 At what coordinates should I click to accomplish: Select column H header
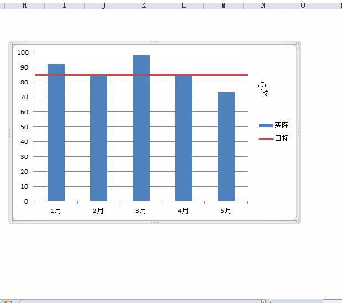(x=24, y=5)
